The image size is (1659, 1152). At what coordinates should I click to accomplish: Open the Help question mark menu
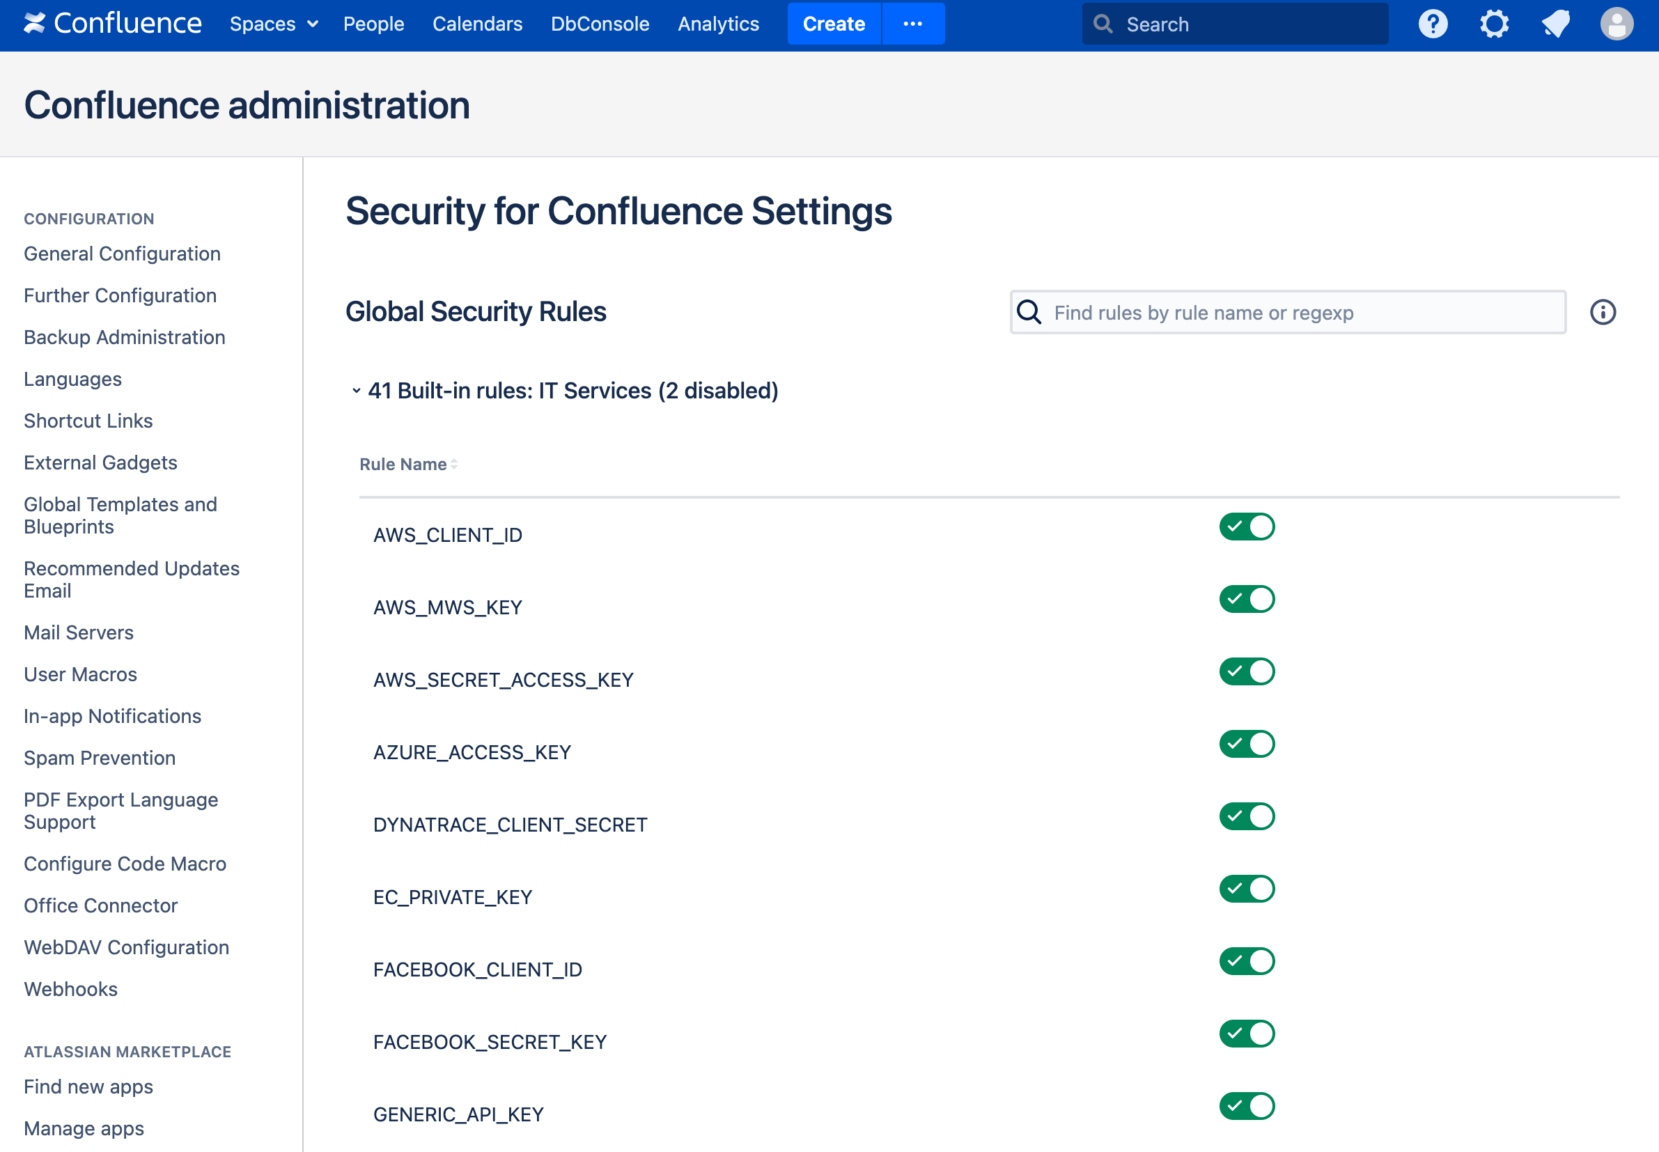(1433, 24)
